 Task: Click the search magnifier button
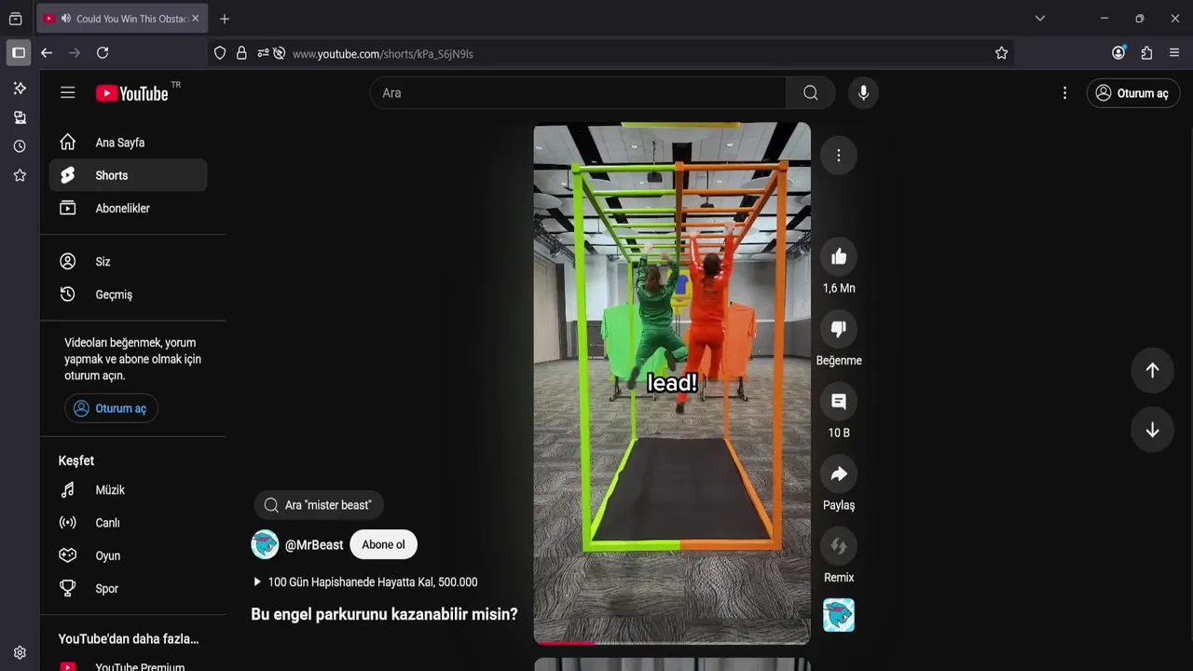coord(811,92)
